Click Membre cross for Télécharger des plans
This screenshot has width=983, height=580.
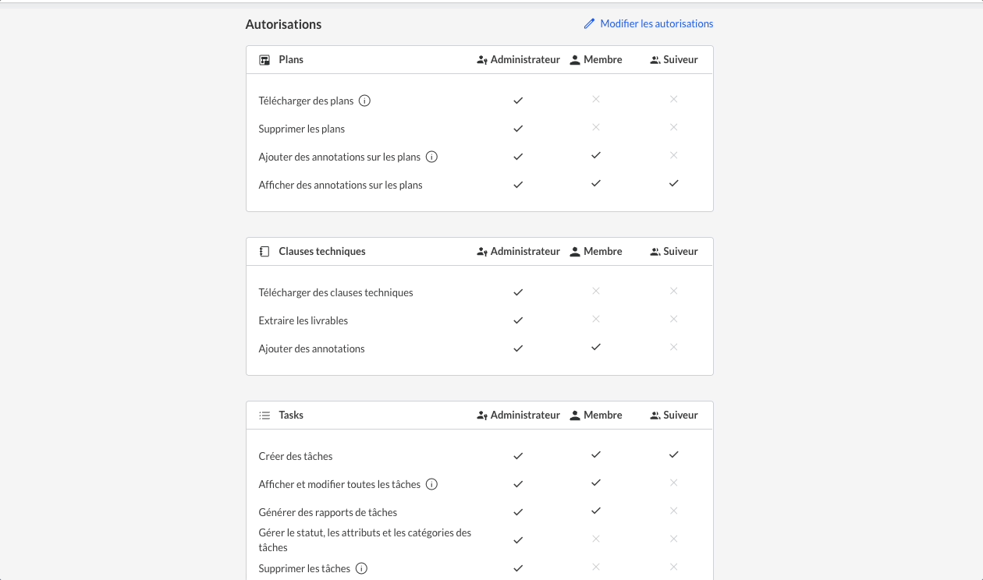[596, 99]
